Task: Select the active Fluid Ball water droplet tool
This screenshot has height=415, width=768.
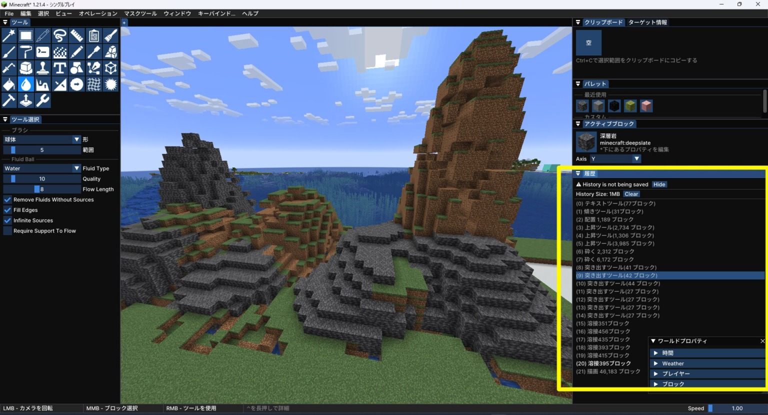Action: (x=26, y=84)
